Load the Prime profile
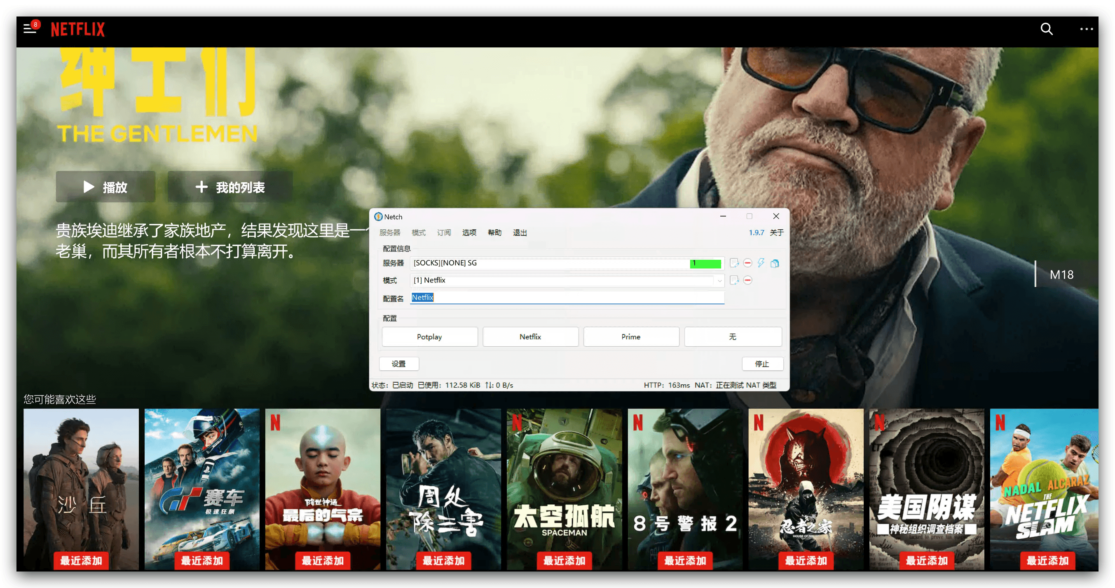Screen dimensions: 1115x588 tap(631, 337)
